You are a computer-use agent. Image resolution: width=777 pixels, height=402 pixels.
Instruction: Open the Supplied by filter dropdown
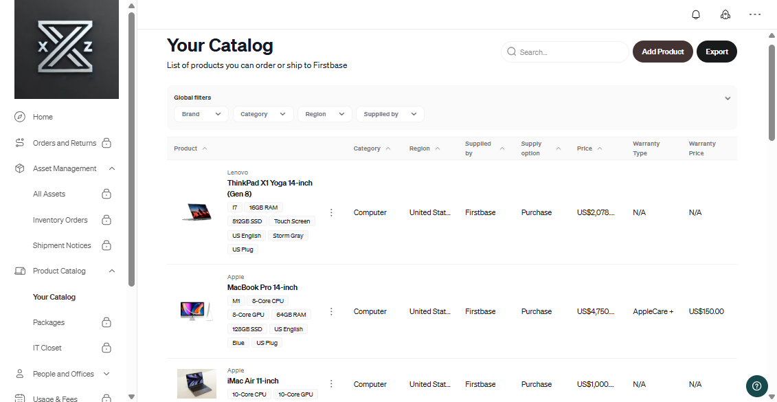(390, 114)
